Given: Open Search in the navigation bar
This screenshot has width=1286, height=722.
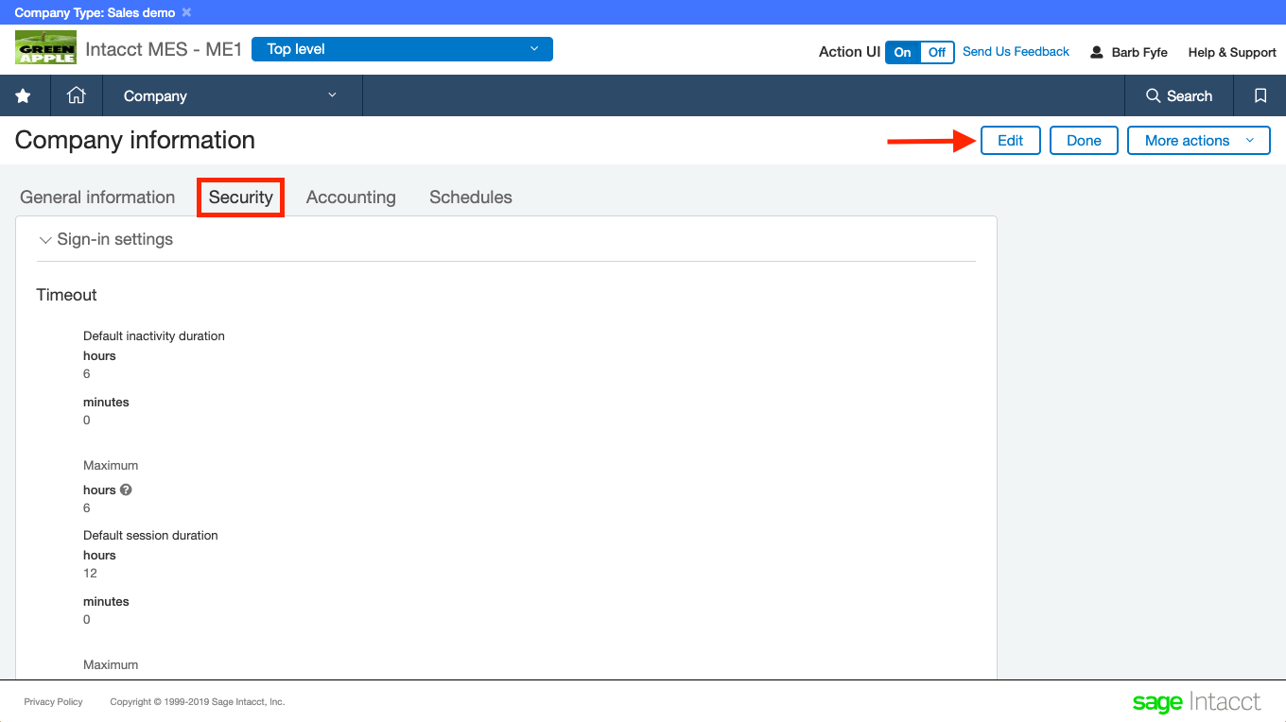Looking at the screenshot, I should 1179,95.
